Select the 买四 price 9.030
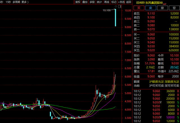 (x=151, y=46)
